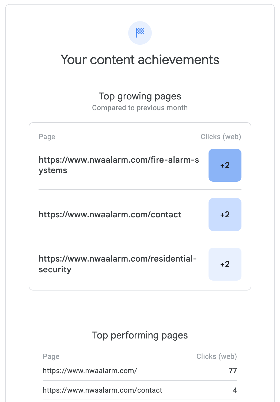
Task: Click the +2 badge for fire-alarm-systems
Action: tap(225, 165)
